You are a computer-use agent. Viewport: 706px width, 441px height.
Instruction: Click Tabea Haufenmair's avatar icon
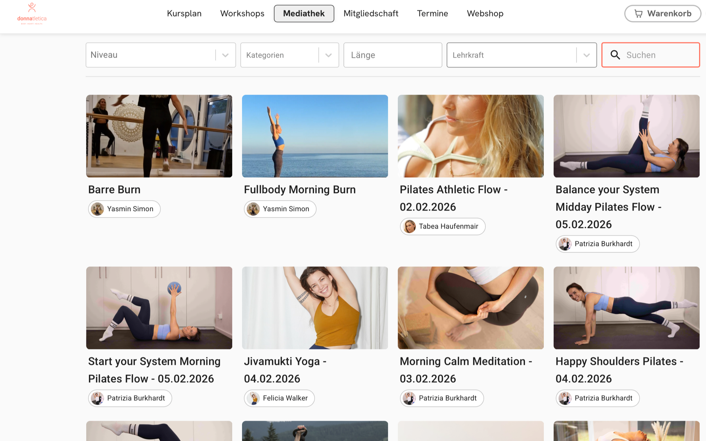(409, 226)
